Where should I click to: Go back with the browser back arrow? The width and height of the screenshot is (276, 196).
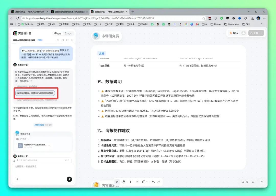11,18
